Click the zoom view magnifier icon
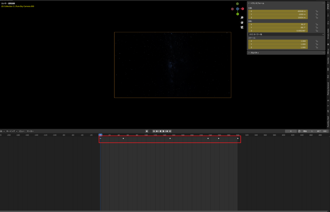Image resolution: width=330 pixels, height=212 pixels. coord(242,18)
